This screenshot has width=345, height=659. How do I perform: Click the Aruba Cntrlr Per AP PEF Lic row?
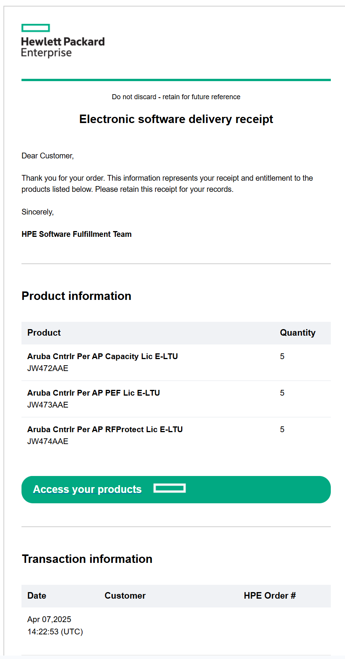[176, 399]
